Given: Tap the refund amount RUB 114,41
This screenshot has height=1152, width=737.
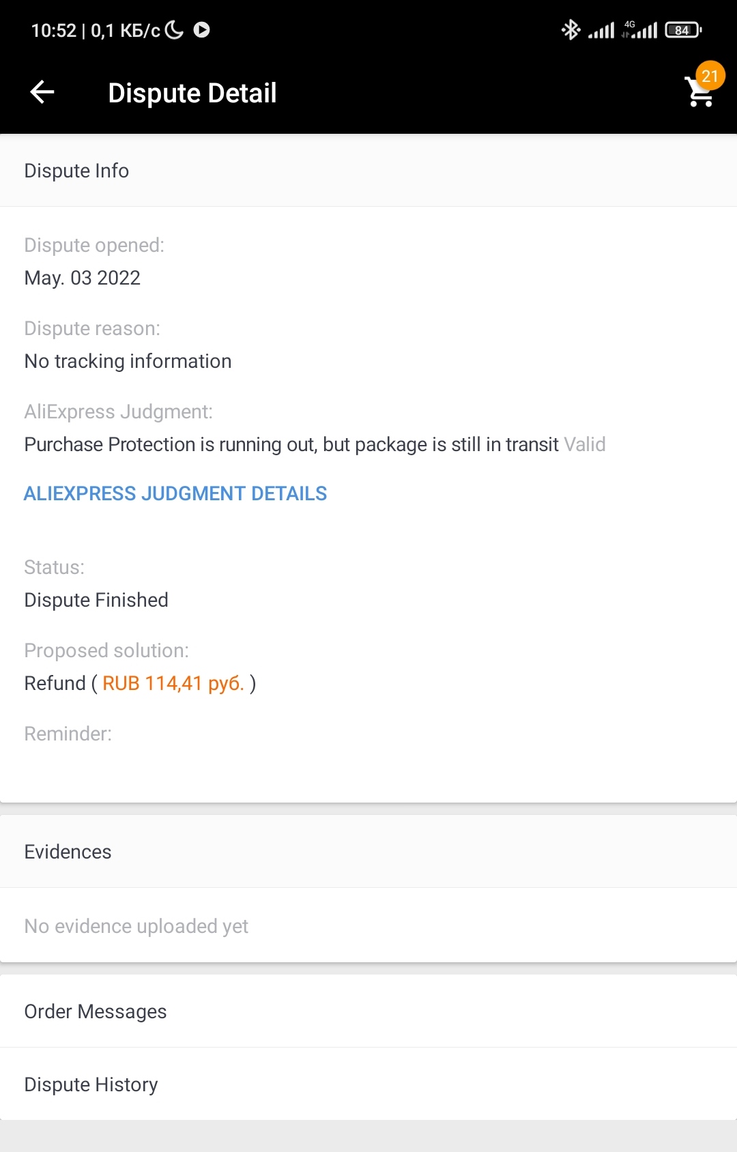Looking at the screenshot, I should [x=173, y=683].
